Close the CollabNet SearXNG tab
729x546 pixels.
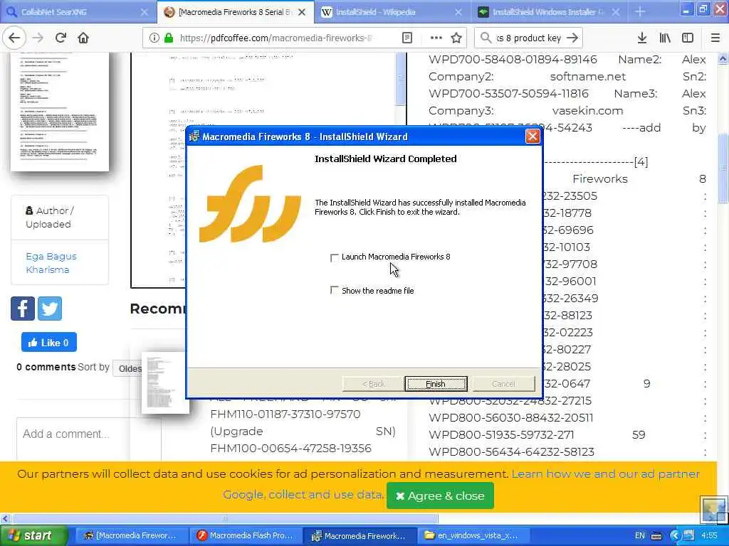pos(144,12)
